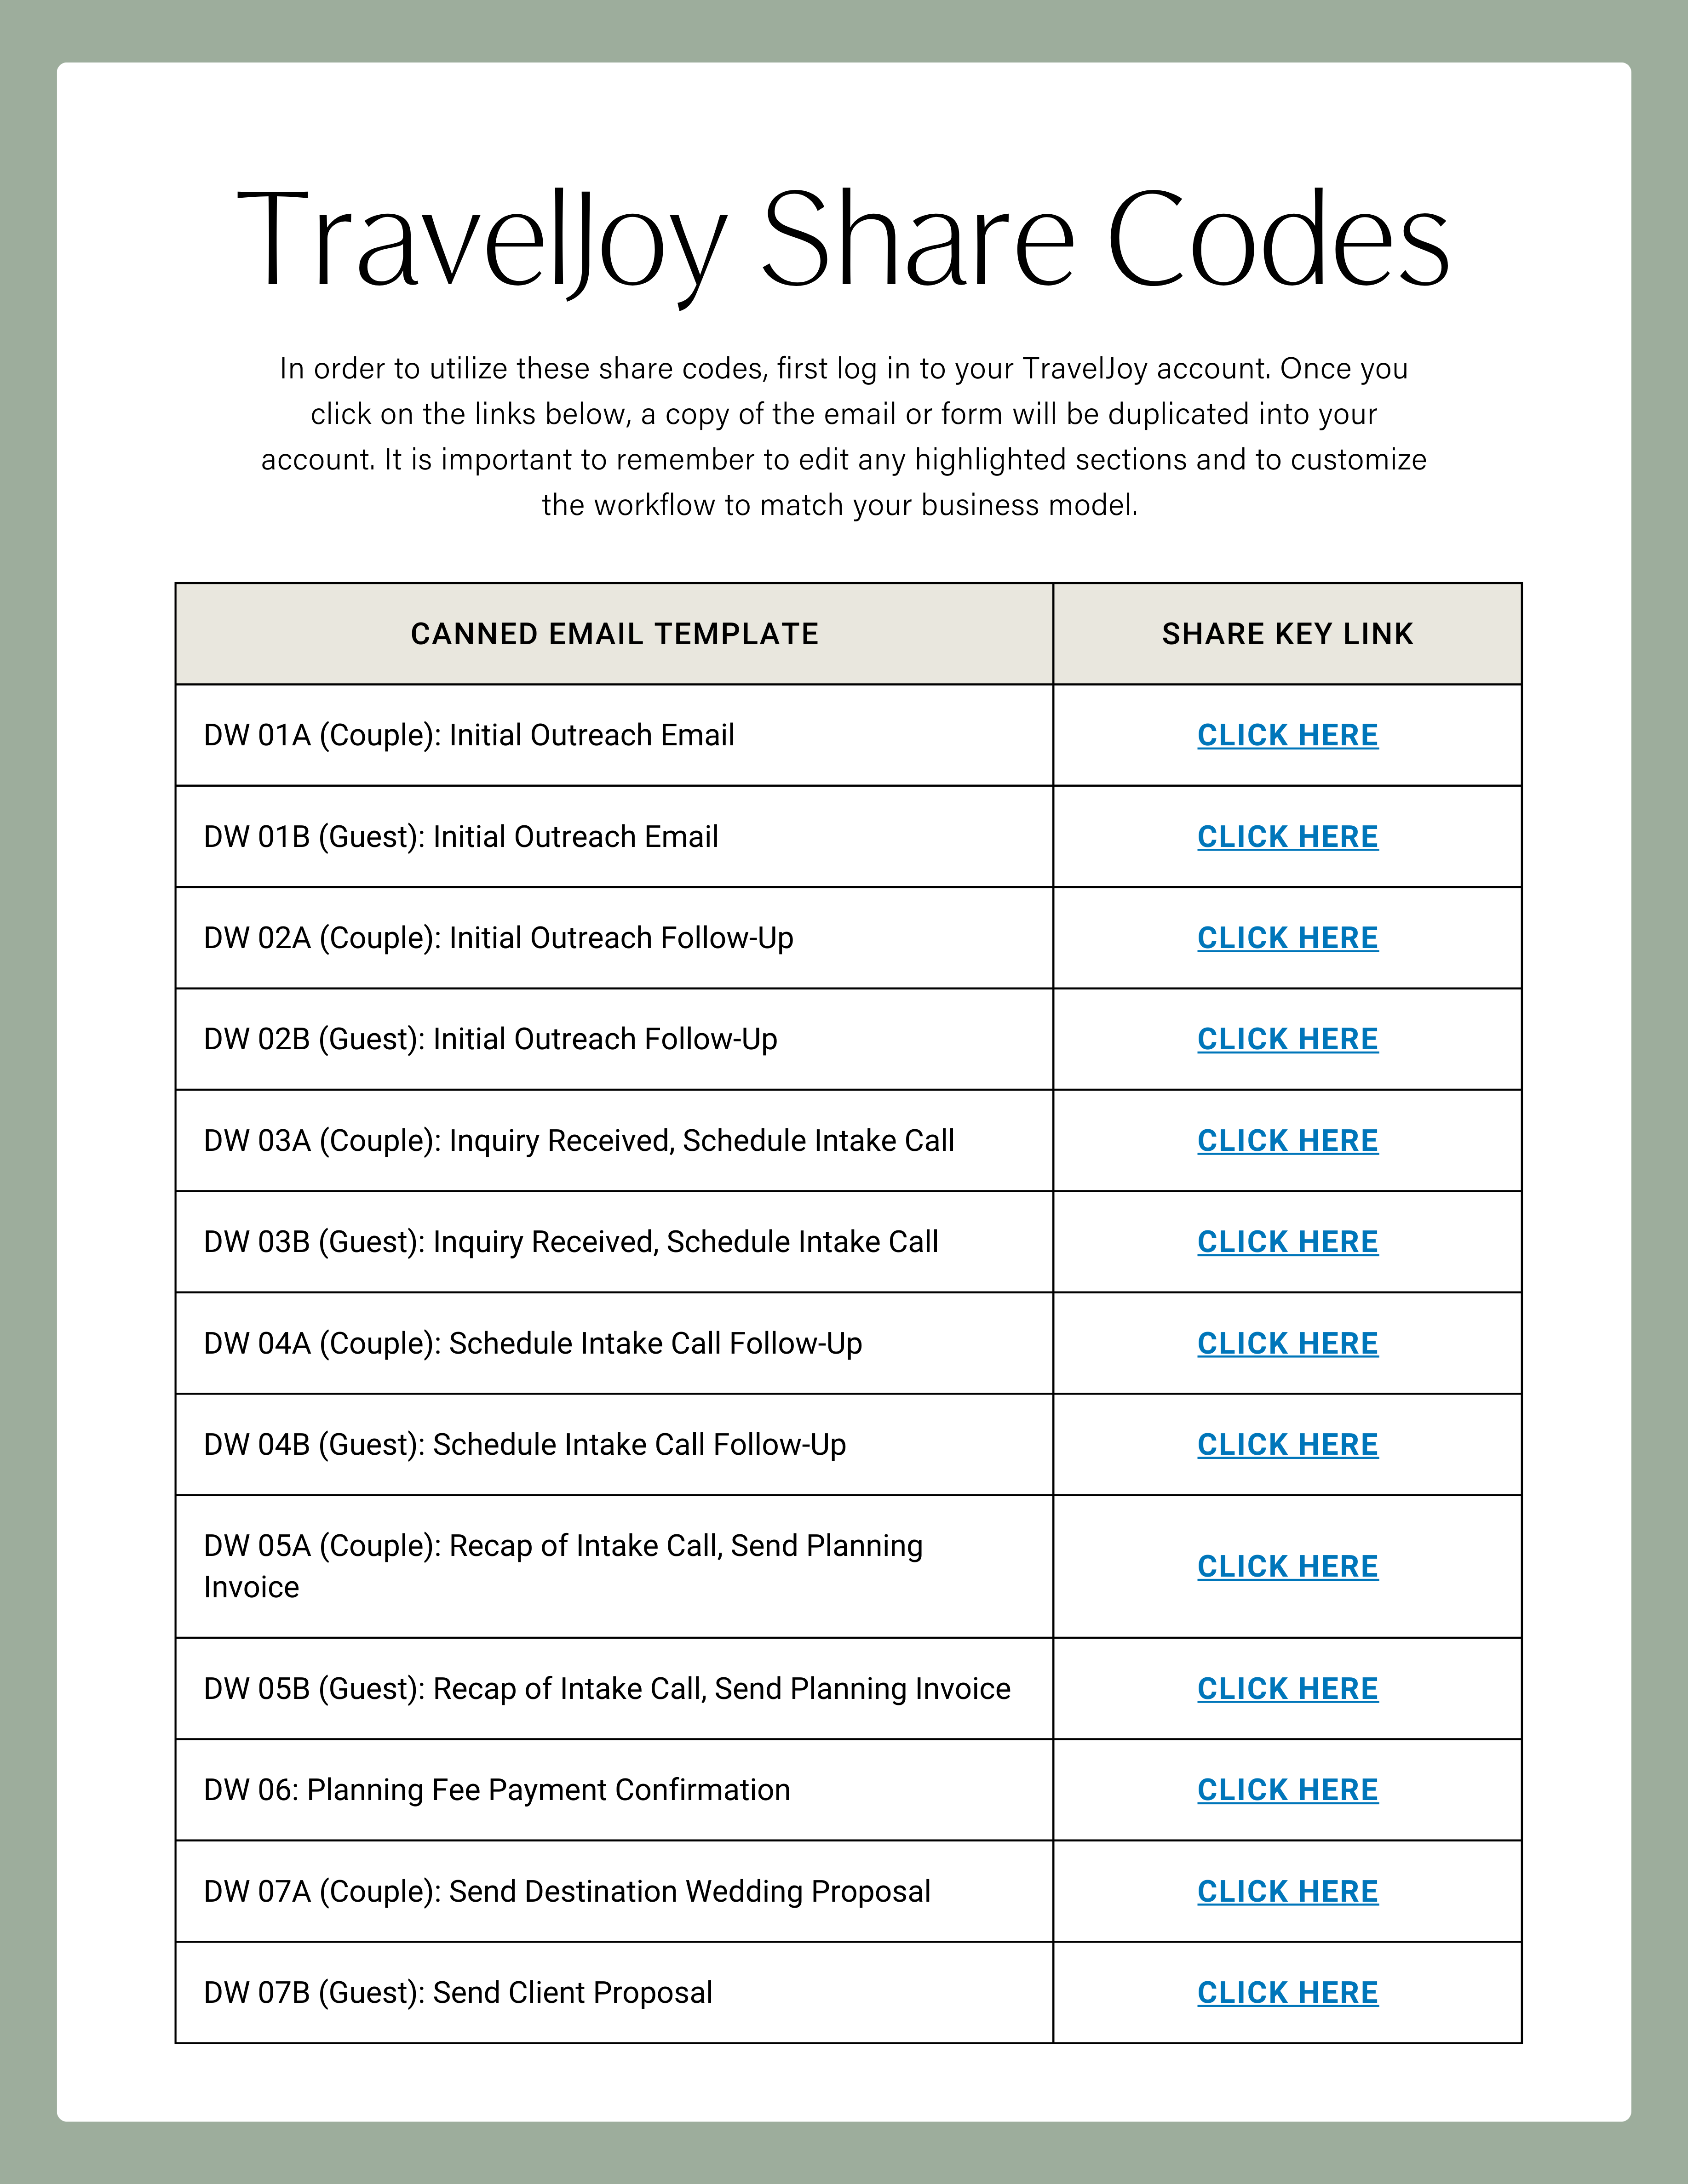
Task: Click the introductory instructions paragraph
Action: click(x=844, y=436)
